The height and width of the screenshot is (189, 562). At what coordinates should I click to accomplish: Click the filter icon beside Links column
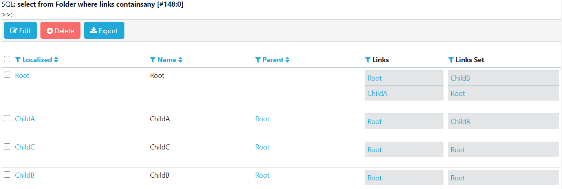pos(368,60)
